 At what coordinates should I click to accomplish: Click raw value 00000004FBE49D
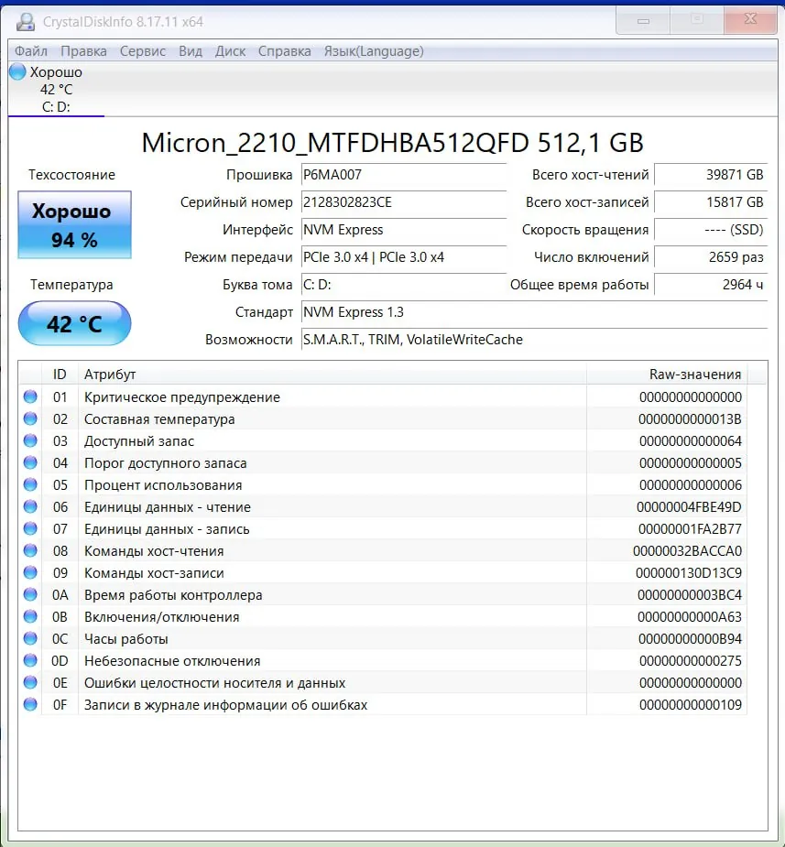click(x=689, y=507)
